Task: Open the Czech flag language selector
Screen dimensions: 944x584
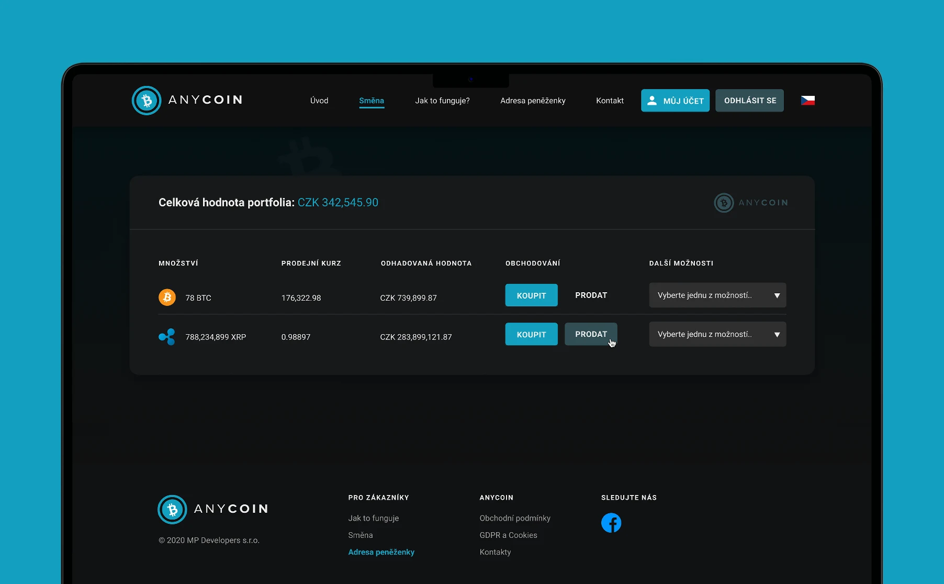Action: coord(807,100)
